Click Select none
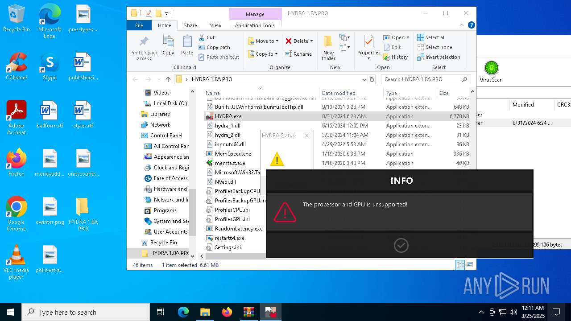 [434, 47]
